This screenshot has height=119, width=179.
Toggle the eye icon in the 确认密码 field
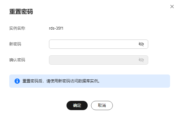pyautogui.click(x=141, y=60)
